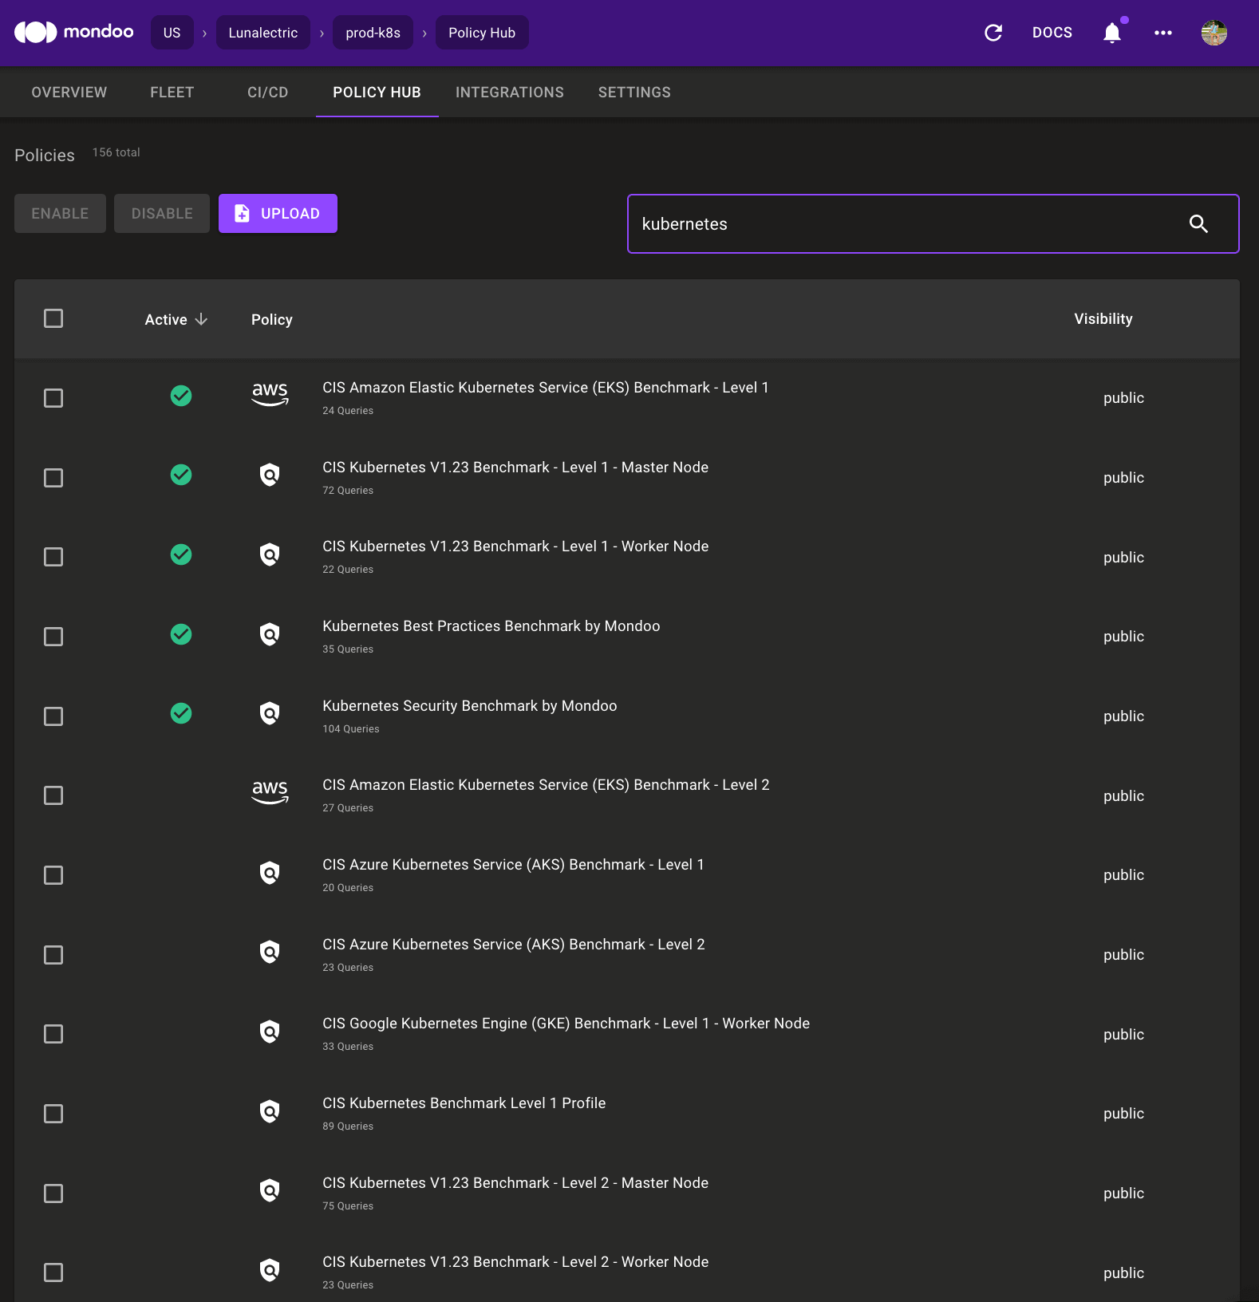
Task: Open the three-dot more options menu
Action: tap(1162, 33)
